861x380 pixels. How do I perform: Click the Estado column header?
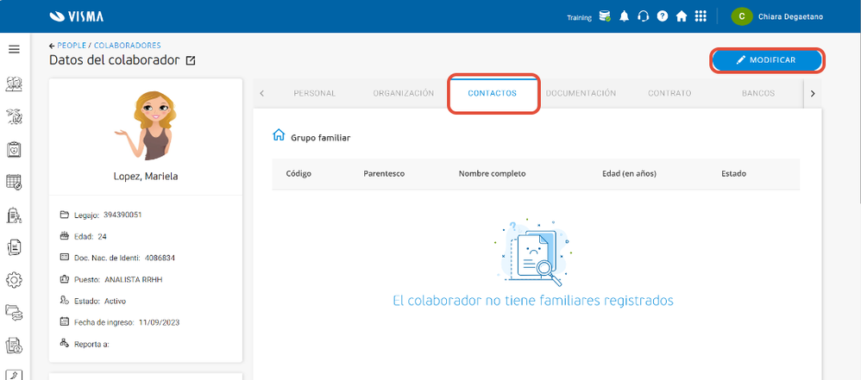point(733,174)
